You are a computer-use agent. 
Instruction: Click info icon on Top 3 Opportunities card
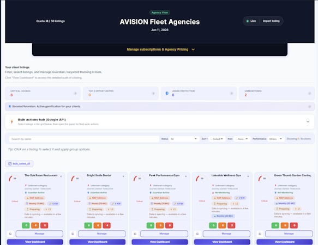point(153,93)
